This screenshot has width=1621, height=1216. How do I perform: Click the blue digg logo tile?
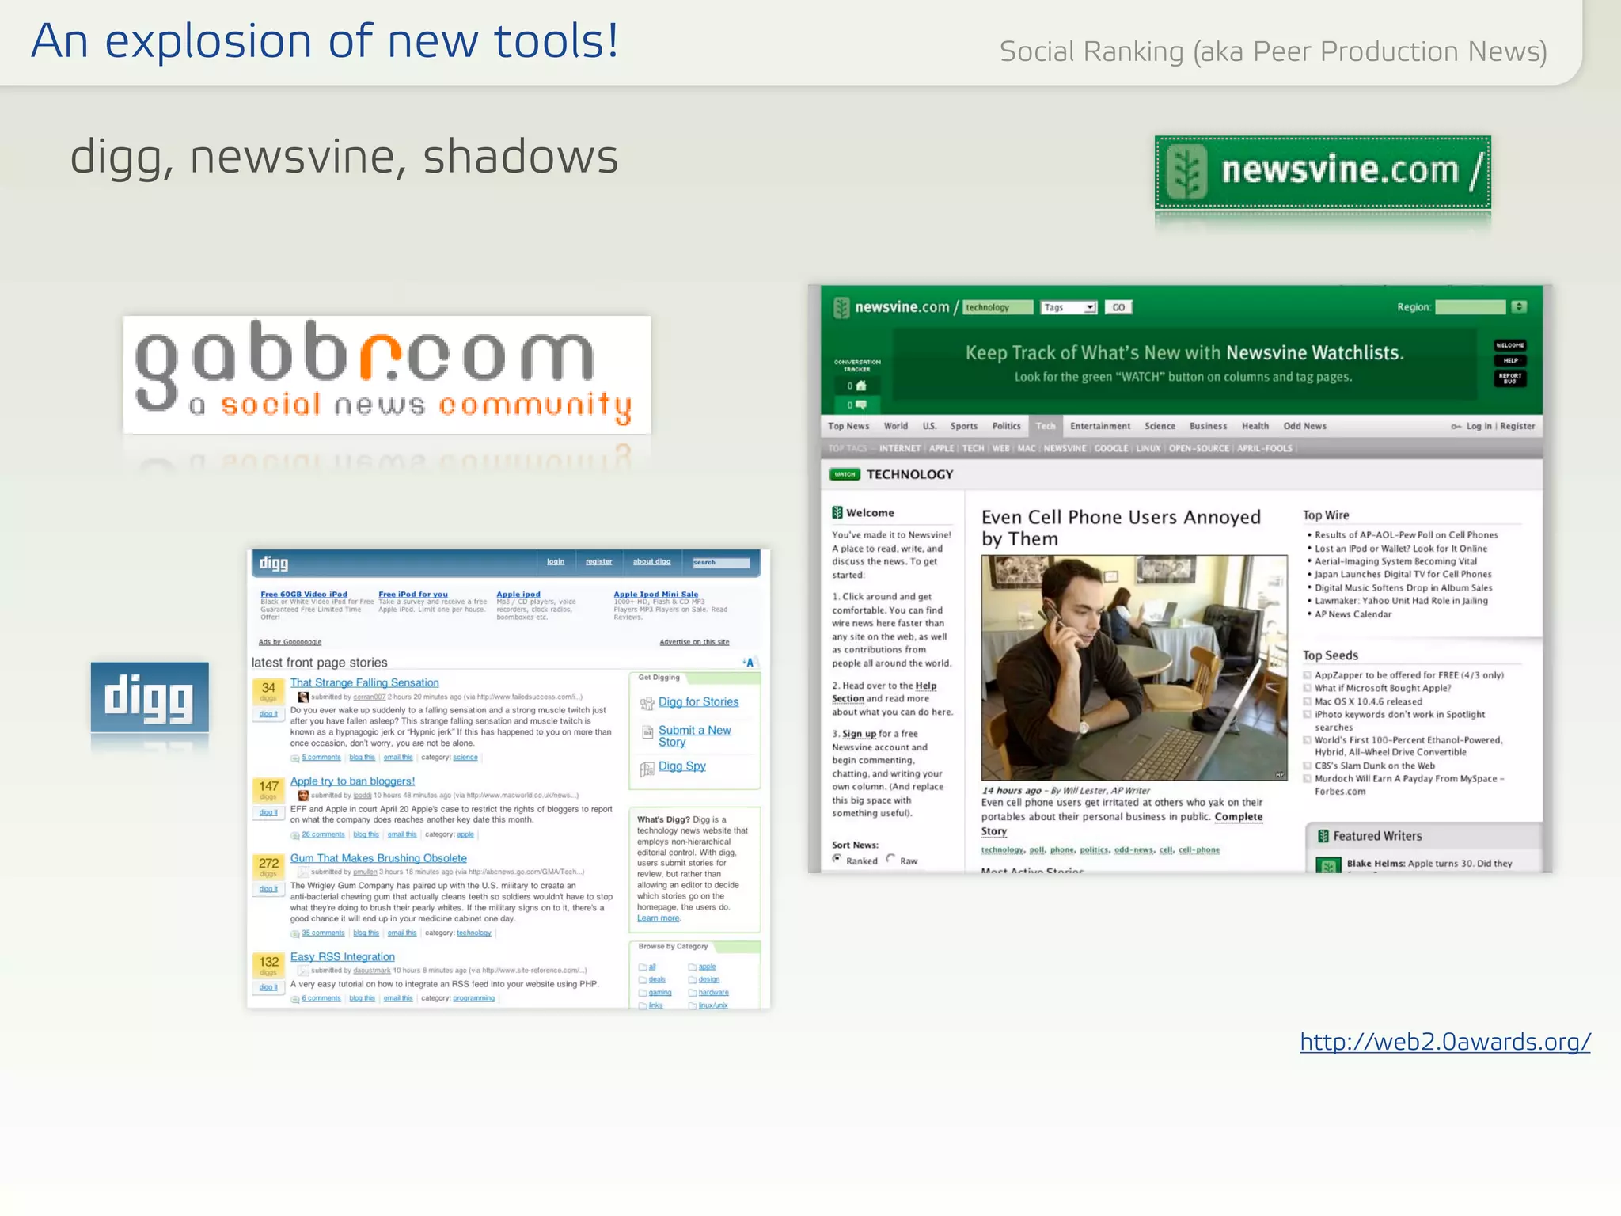click(x=150, y=697)
